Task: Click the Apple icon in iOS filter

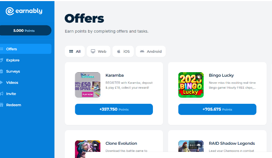Action: [x=119, y=51]
